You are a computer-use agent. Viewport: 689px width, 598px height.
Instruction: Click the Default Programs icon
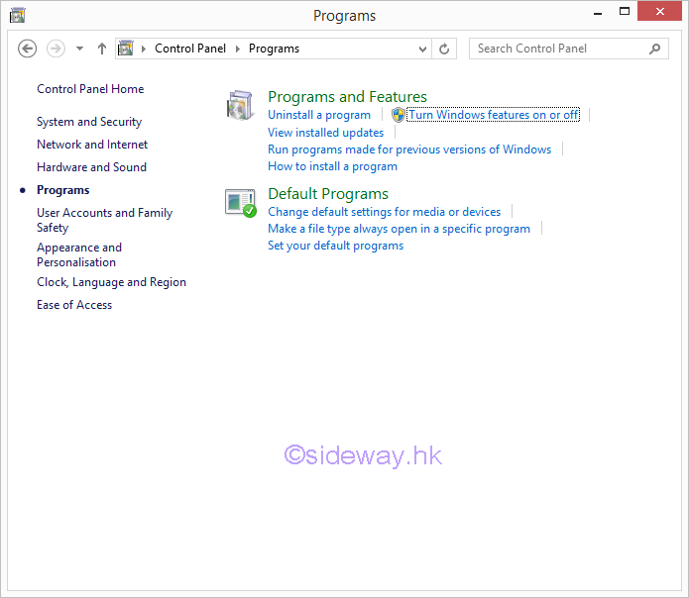pos(241,202)
